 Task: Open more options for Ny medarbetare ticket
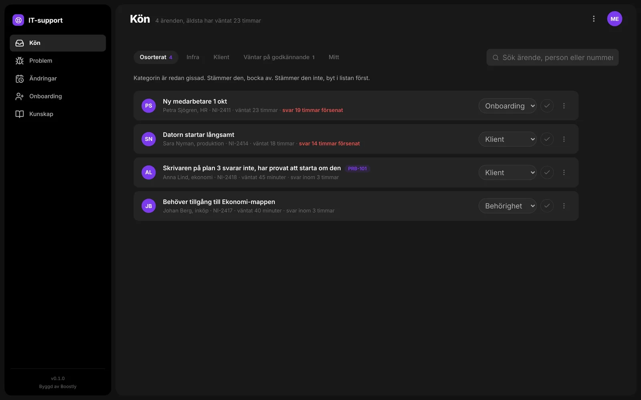point(564,106)
